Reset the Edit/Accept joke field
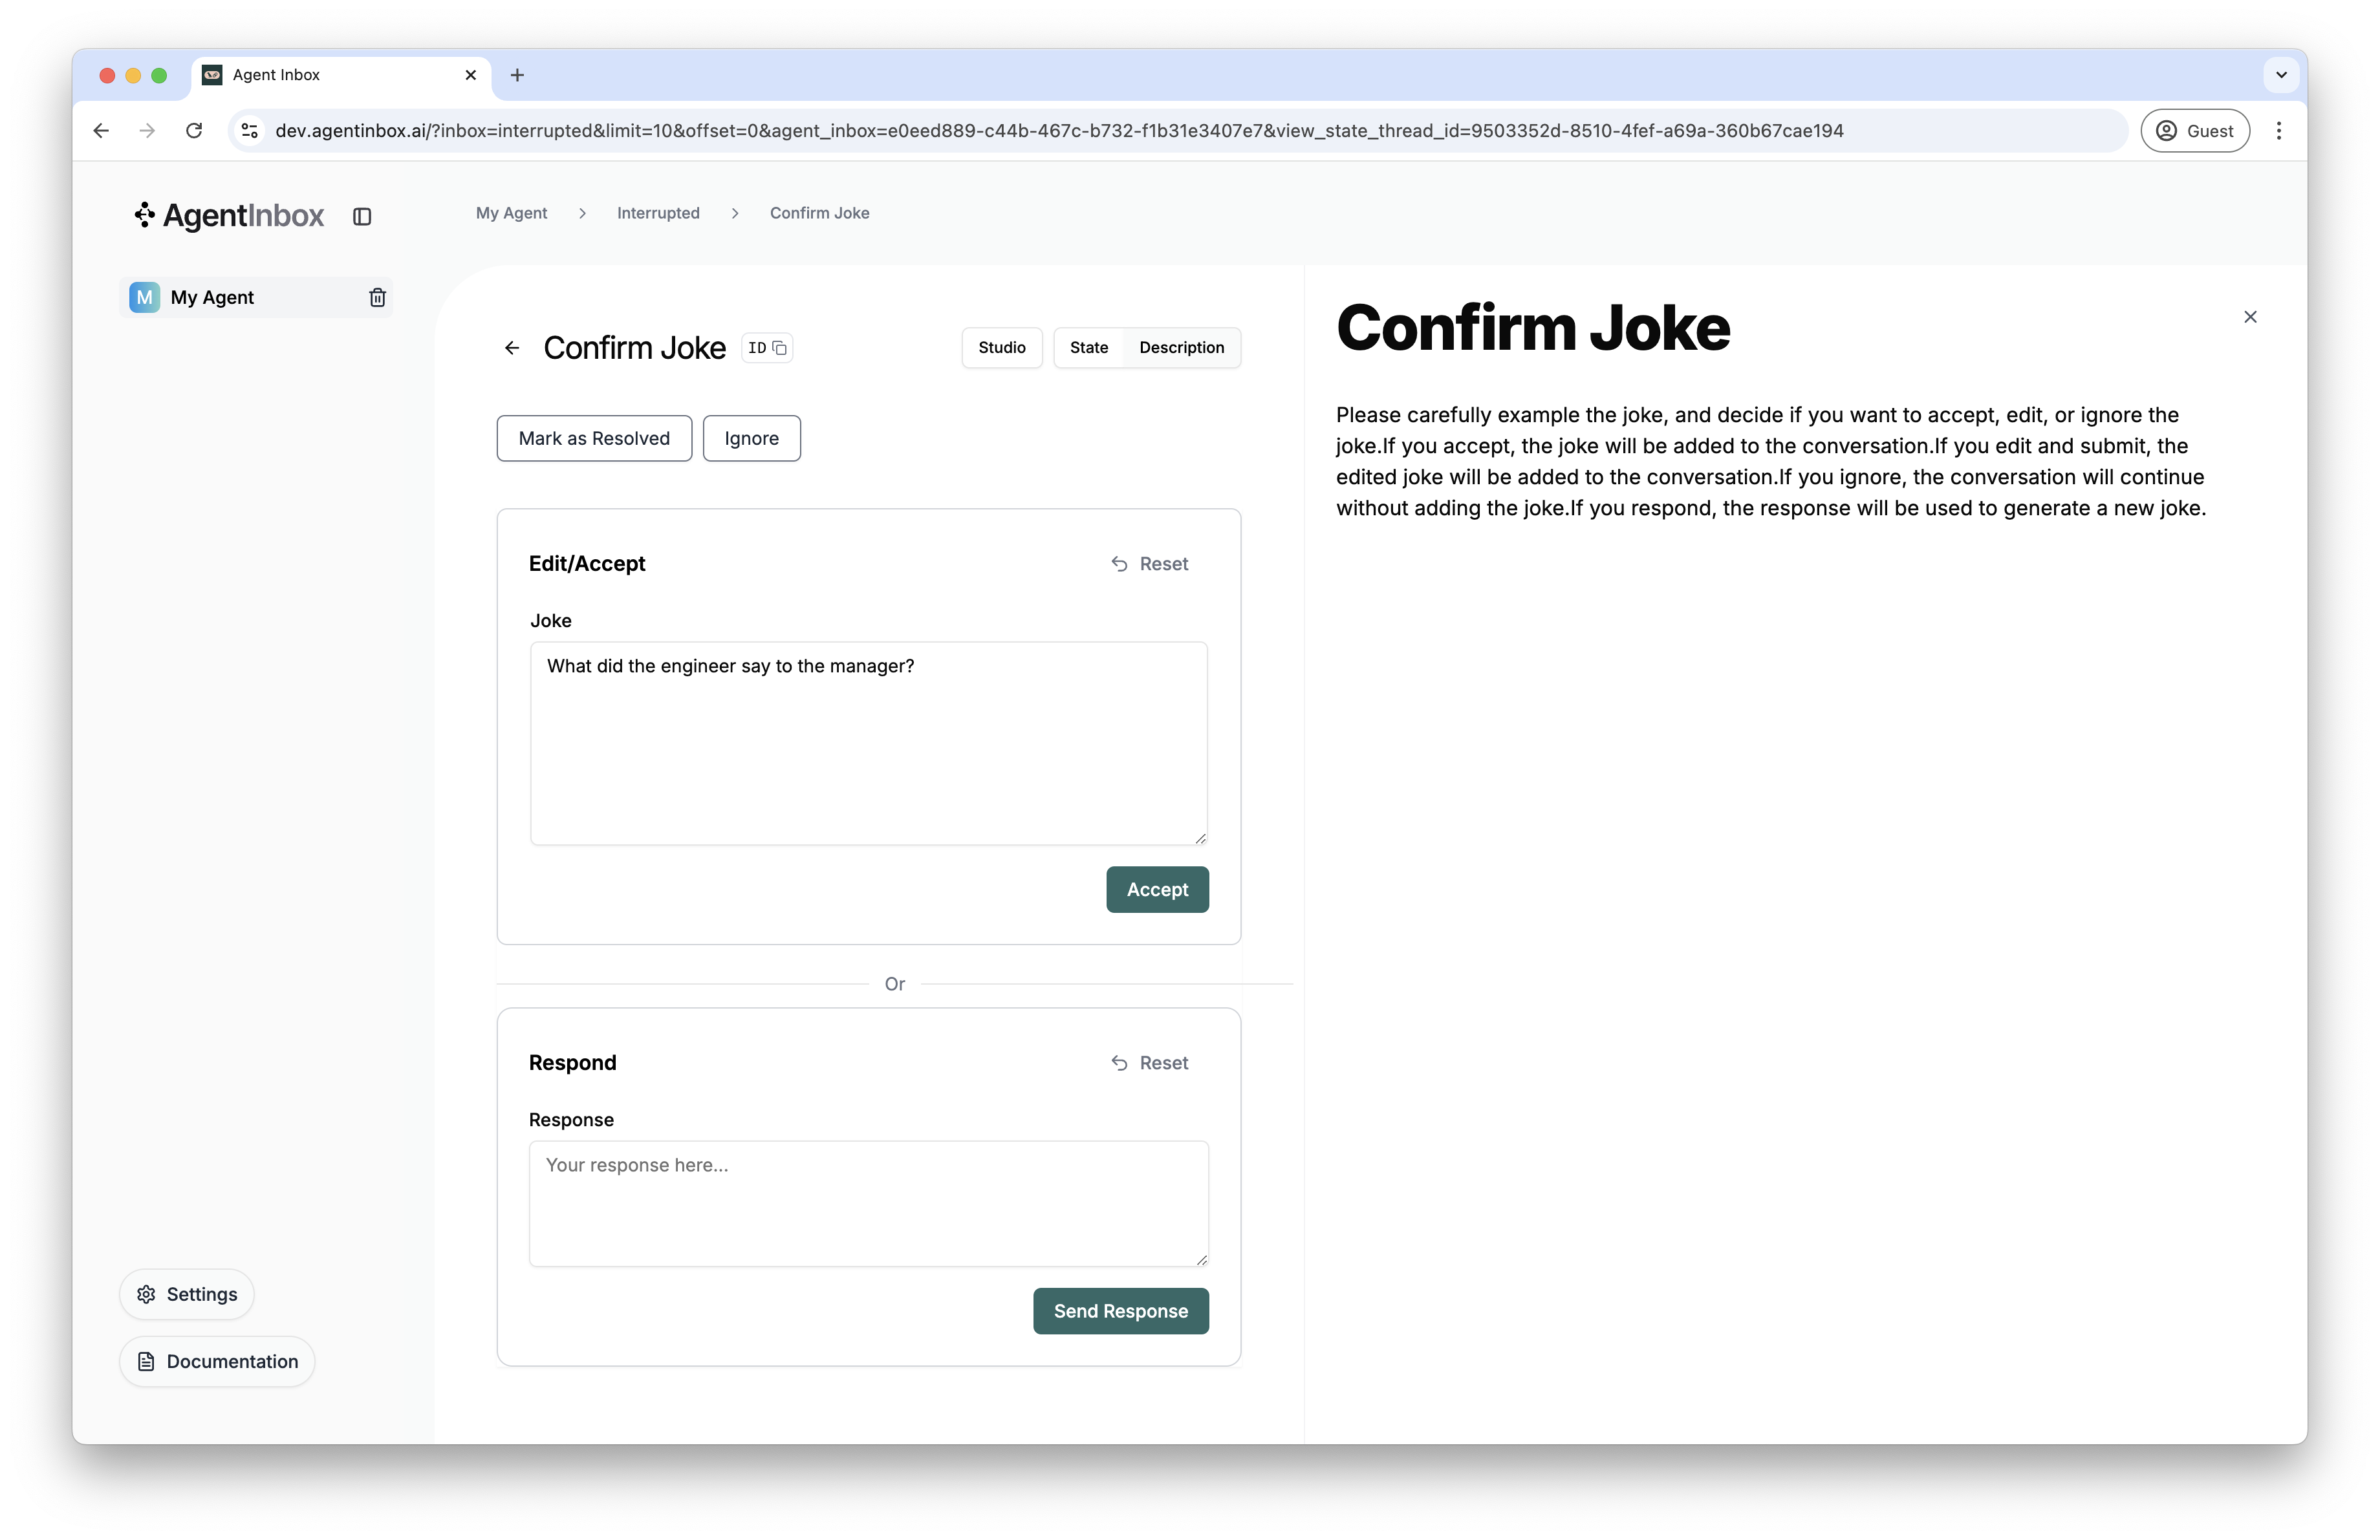This screenshot has height=1540, width=2380. tap(1150, 564)
